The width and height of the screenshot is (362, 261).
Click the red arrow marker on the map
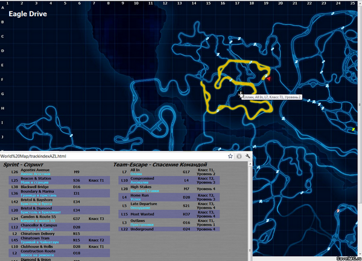pyautogui.click(x=268, y=79)
